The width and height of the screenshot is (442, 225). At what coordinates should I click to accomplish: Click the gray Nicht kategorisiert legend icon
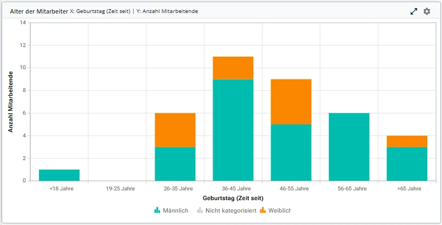pos(200,210)
